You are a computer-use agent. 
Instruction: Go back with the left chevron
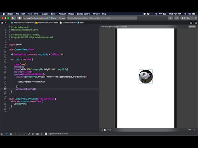click(x=6, y=23)
